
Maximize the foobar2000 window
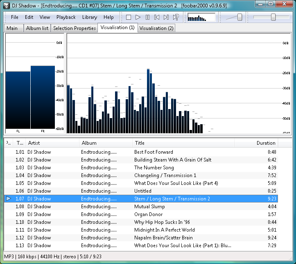tap(271, 4)
